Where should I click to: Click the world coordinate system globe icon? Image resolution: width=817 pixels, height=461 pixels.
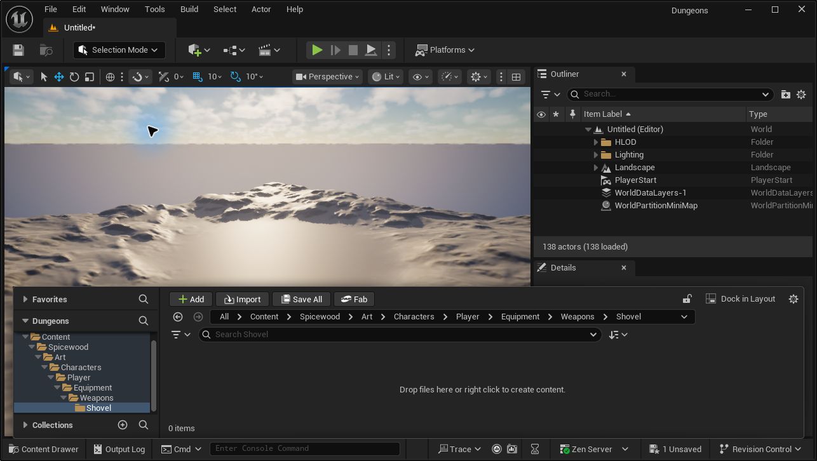(110, 77)
